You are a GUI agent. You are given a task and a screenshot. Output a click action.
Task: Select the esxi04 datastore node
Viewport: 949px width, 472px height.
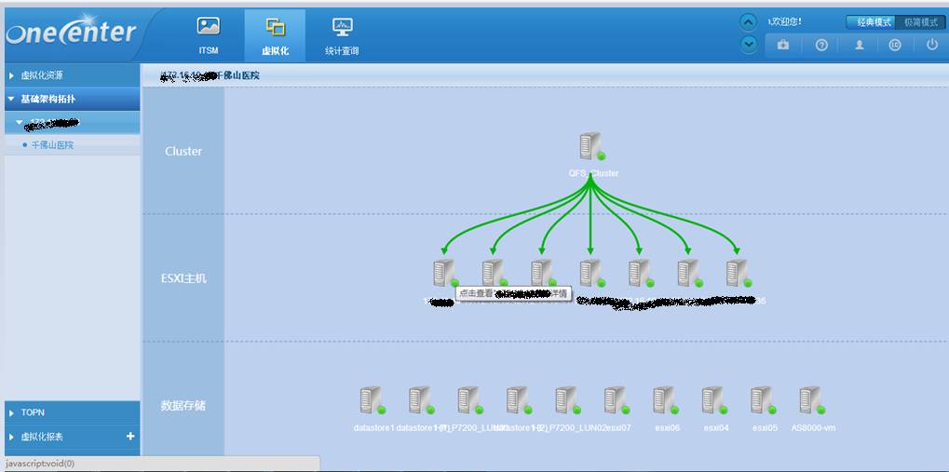713,401
